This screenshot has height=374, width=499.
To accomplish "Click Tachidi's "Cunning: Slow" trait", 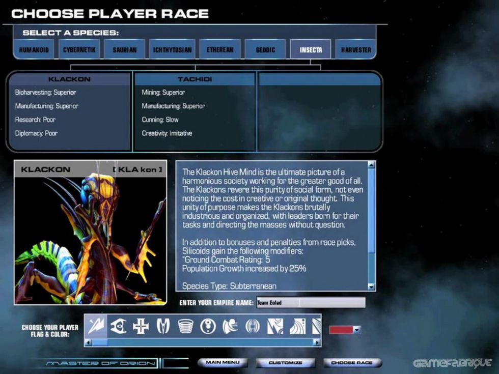I will click(x=160, y=120).
